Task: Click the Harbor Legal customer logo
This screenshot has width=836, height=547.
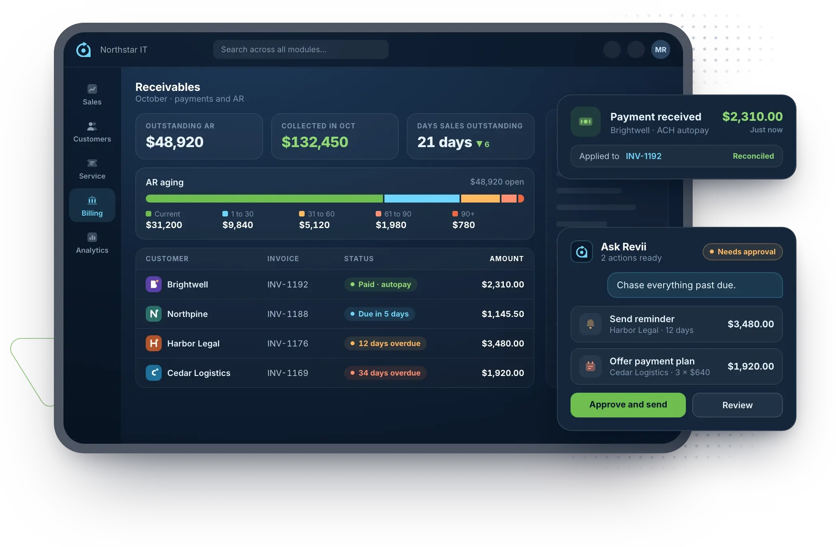Action: click(x=153, y=343)
